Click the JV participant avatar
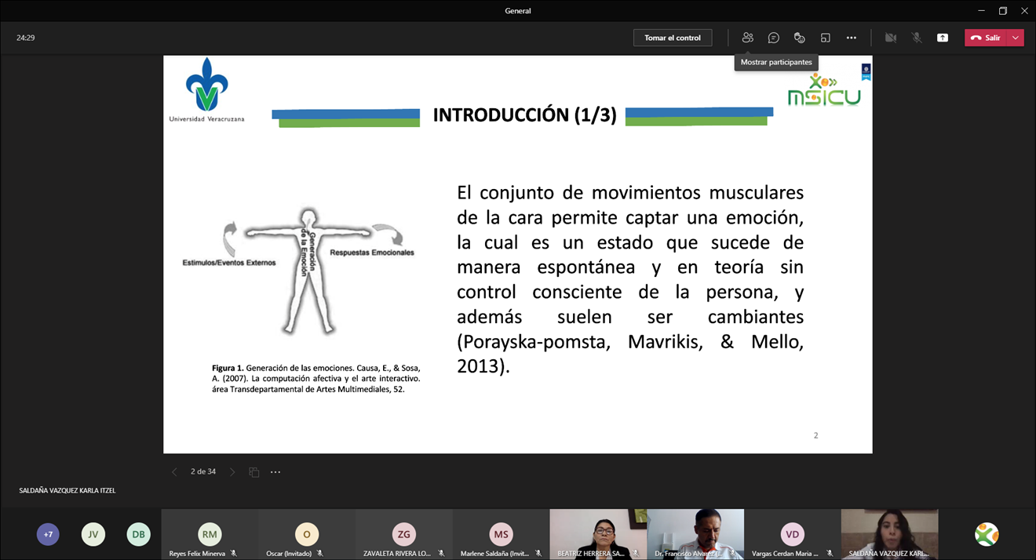This screenshot has height=560, width=1036. (x=93, y=534)
